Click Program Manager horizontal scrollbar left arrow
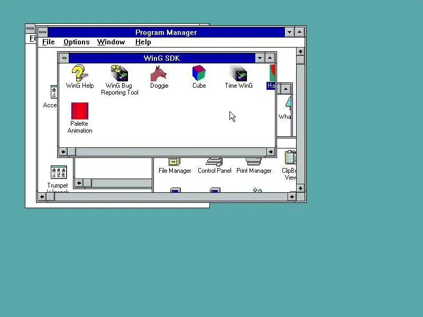This screenshot has height=317, width=423. click(42, 197)
